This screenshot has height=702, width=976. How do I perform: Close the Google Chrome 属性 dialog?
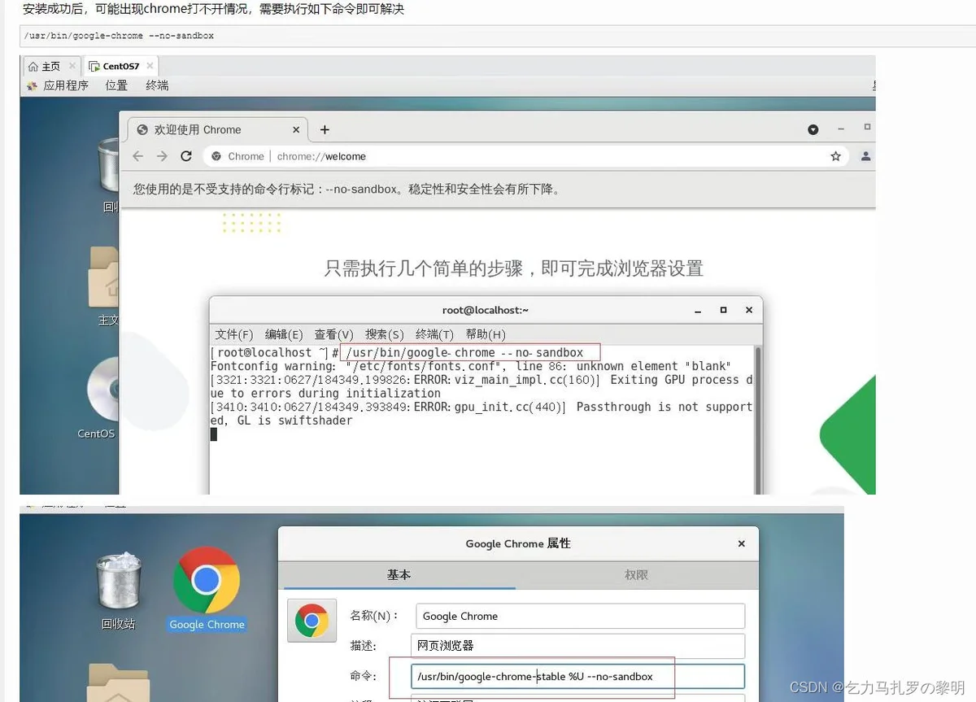coord(741,543)
